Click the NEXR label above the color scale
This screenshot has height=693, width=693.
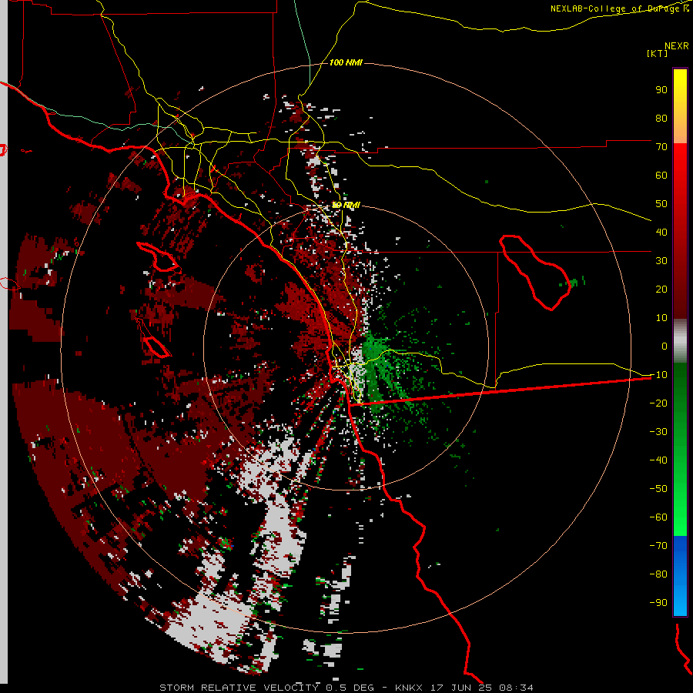676,45
